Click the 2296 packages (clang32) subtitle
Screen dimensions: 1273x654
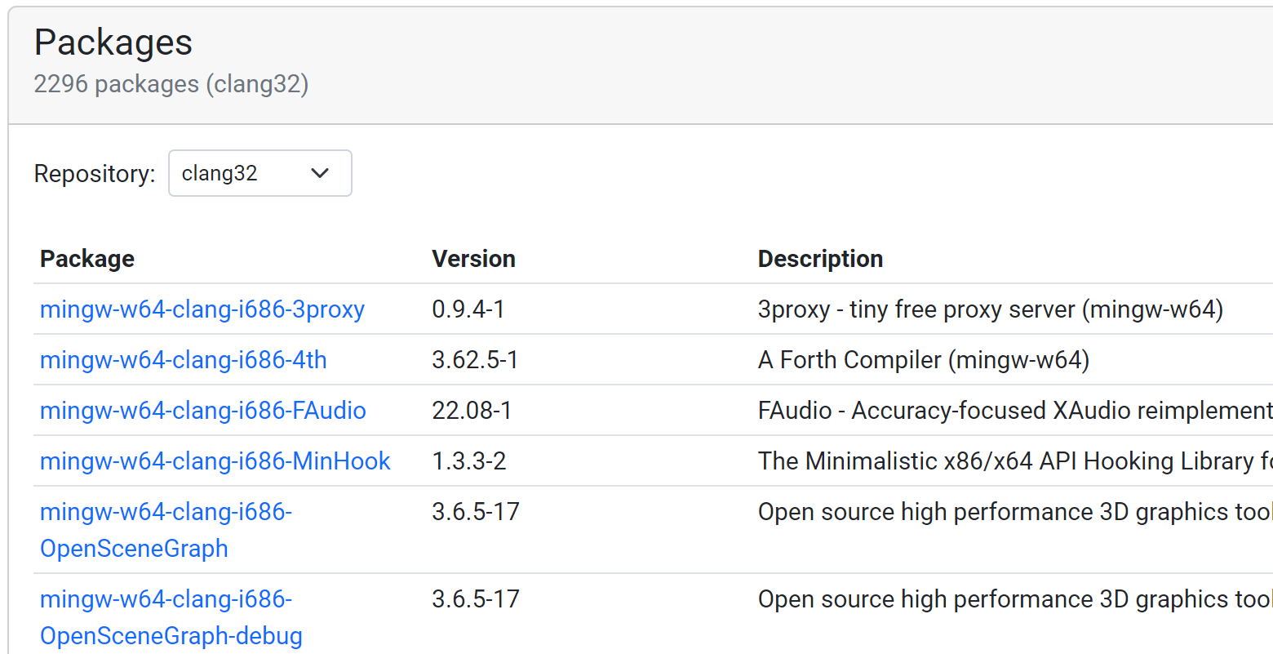point(171,84)
